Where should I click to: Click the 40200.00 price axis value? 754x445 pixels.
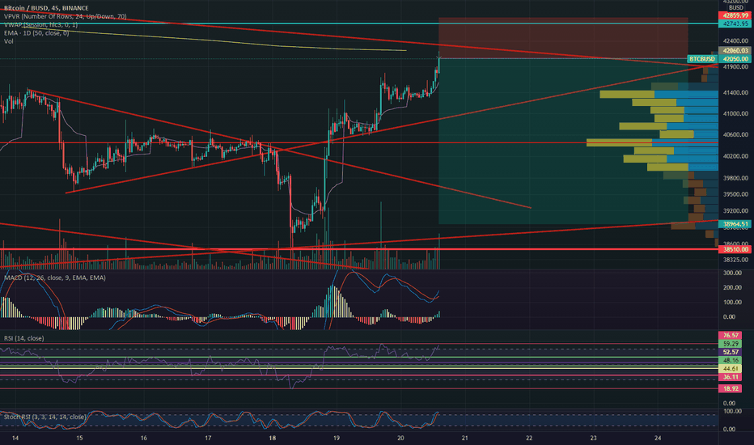point(735,156)
